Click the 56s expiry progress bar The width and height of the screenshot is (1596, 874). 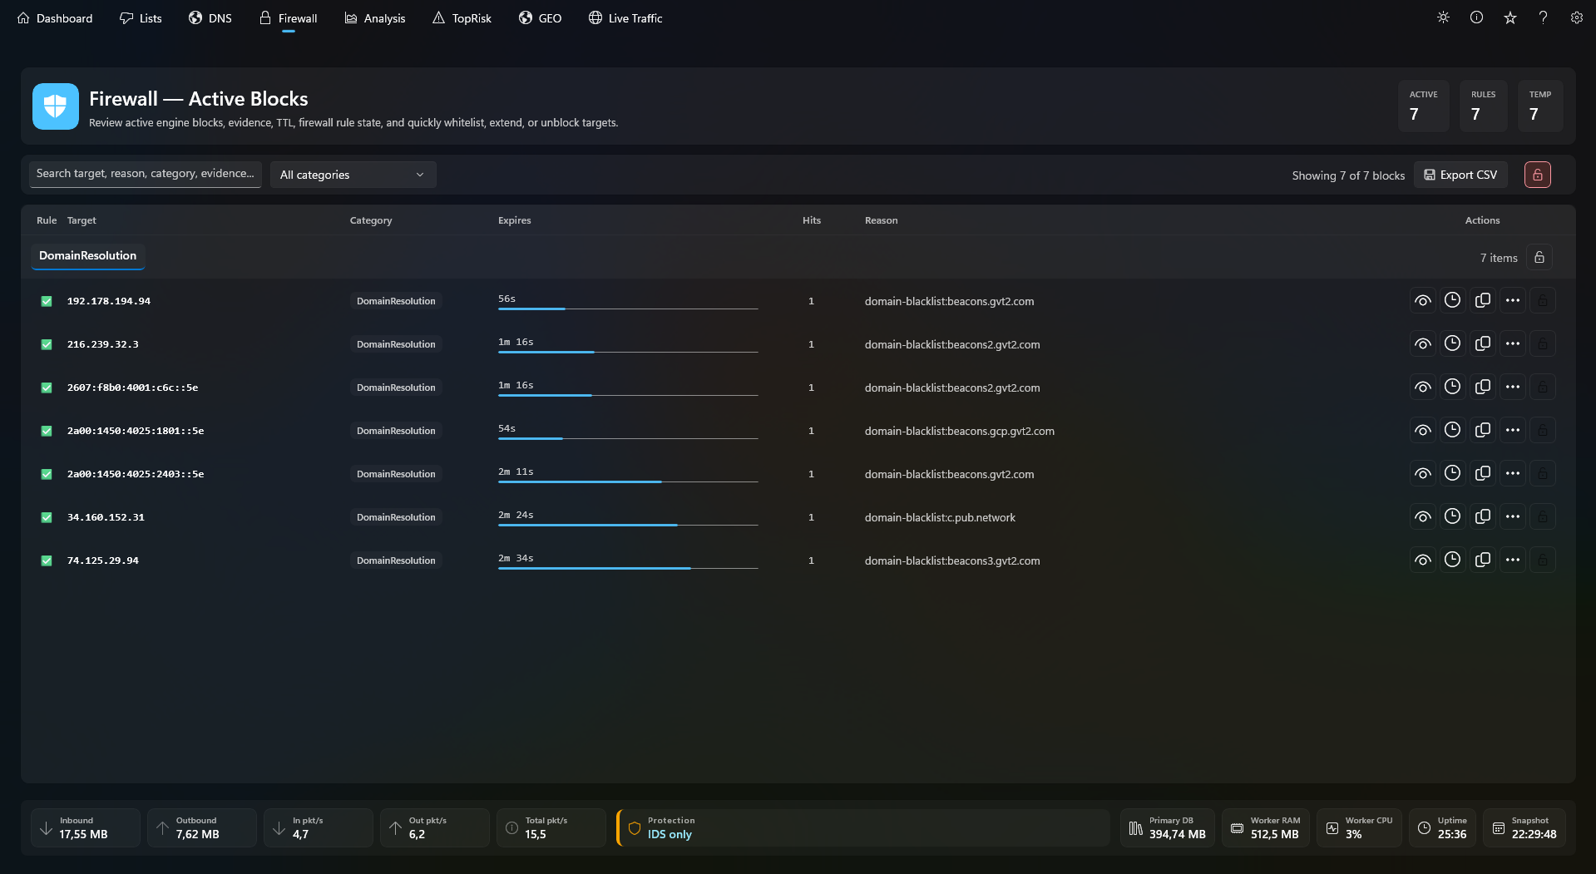[628, 309]
